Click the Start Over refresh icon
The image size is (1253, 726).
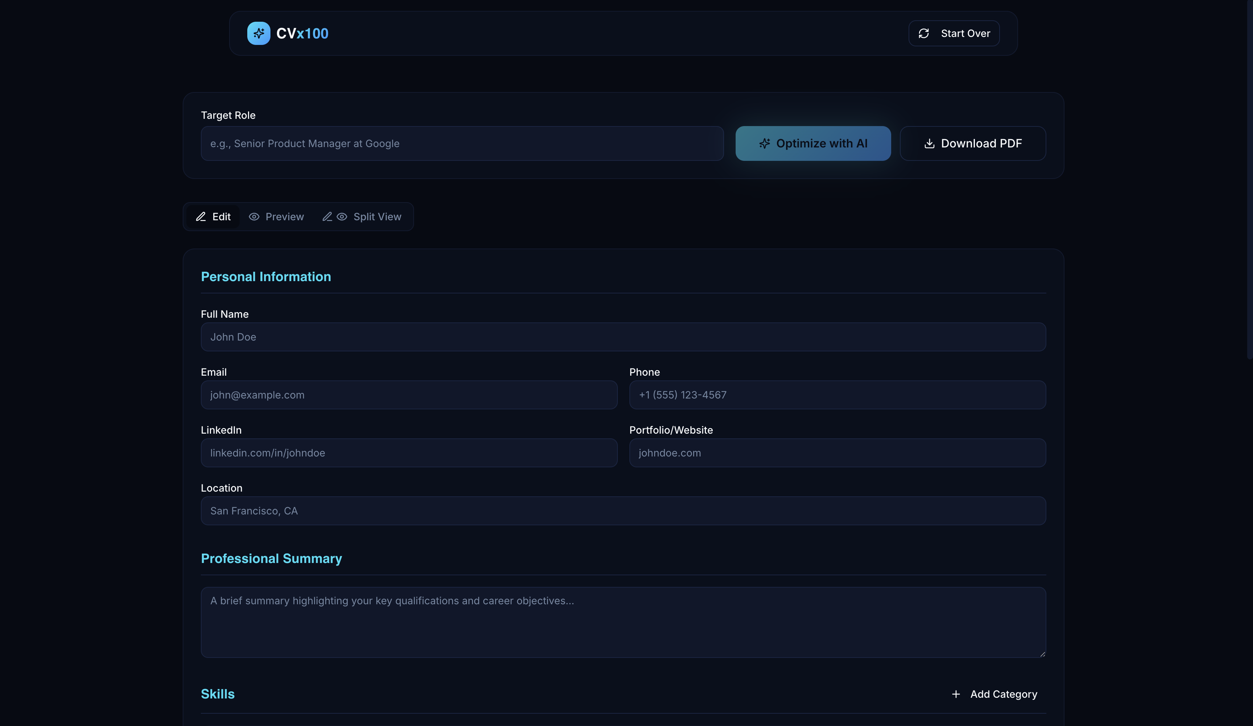(x=923, y=33)
